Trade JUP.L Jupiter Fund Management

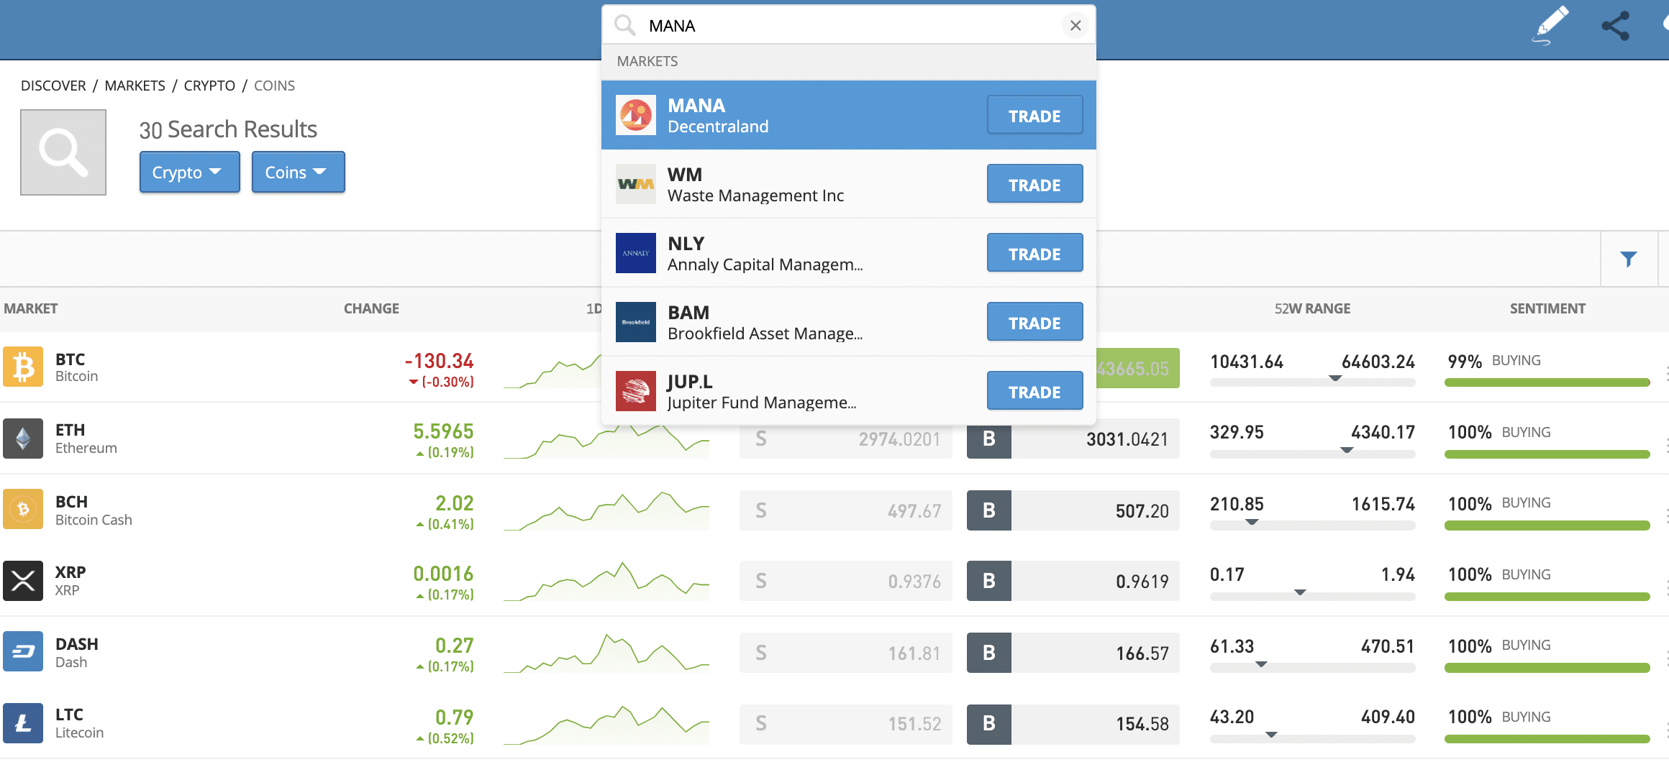(x=1034, y=391)
